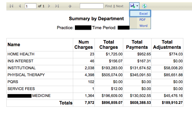Select the MEDICINE row name

pos(41,96)
